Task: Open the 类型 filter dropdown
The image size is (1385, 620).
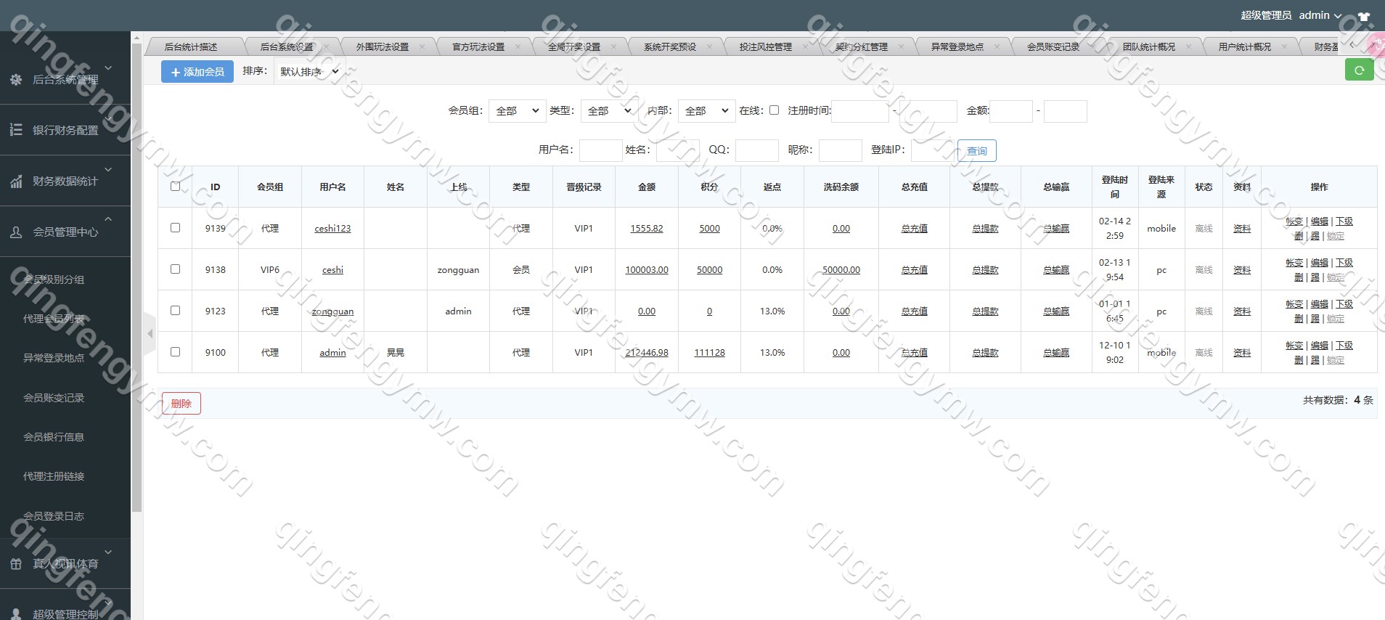Action: 610,110
